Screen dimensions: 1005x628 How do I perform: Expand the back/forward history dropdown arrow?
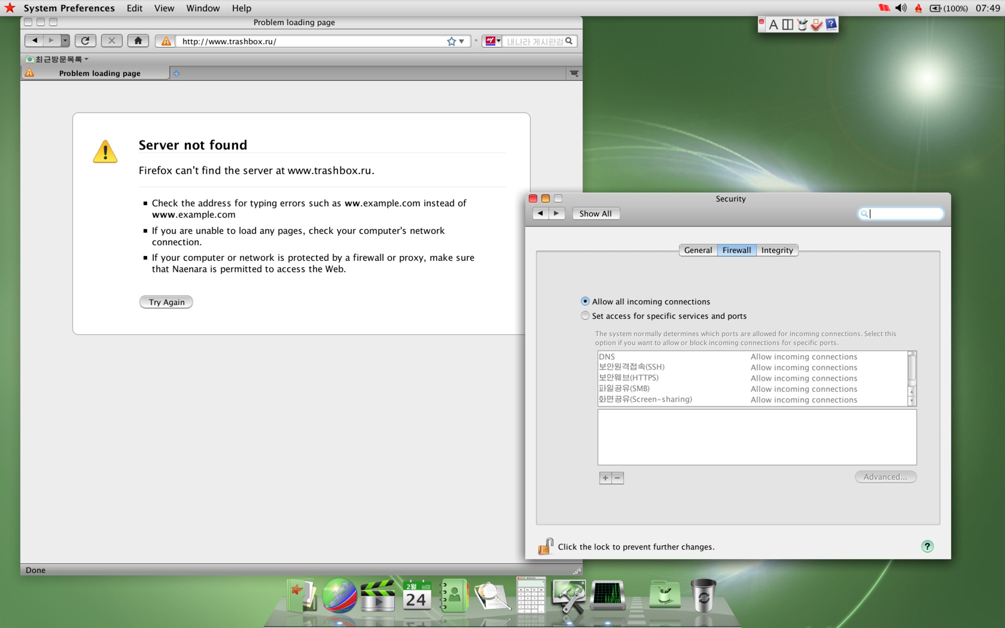point(65,41)
